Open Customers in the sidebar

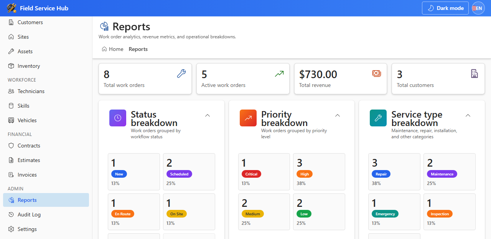46,22
